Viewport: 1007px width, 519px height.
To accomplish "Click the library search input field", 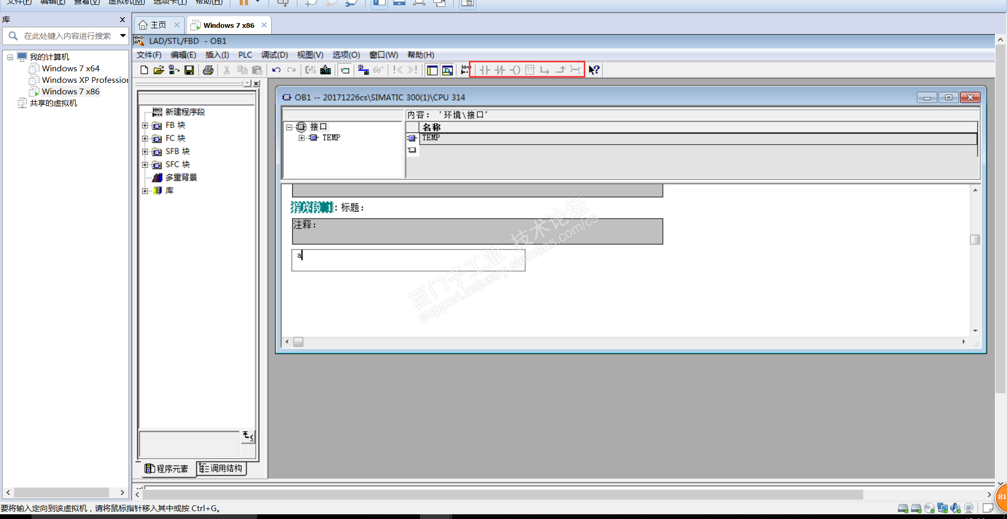I will [67, 36].
